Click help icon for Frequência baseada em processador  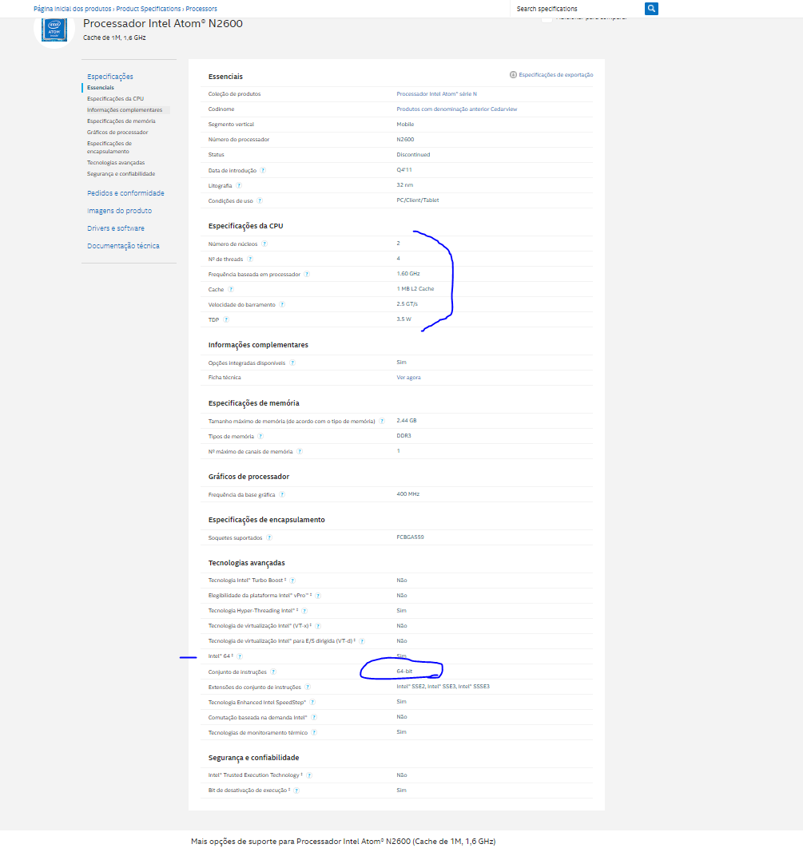(x=307, y=275)
